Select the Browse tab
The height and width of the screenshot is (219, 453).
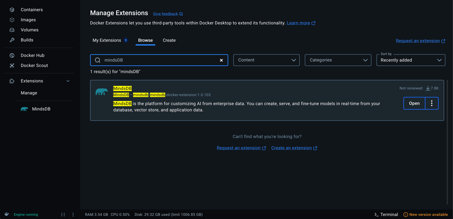click(x=145, y=40)
